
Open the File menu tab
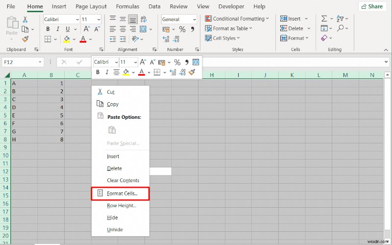point(11,6)
